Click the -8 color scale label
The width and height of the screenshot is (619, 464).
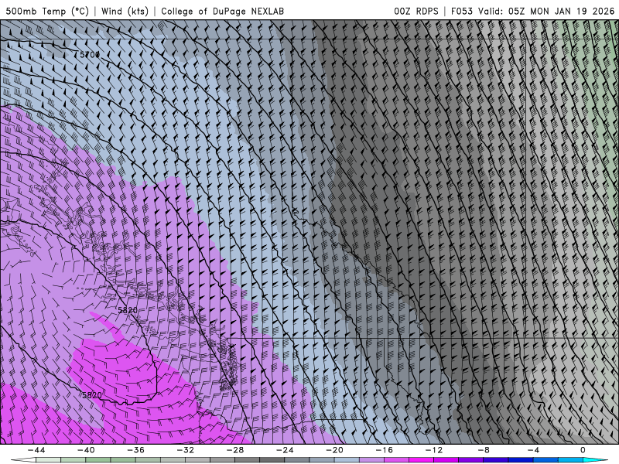(x=484, y=450)
